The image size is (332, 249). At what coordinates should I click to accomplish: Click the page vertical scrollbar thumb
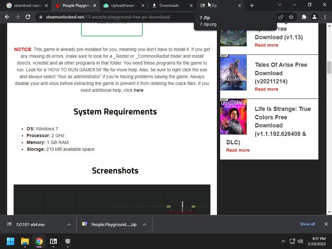click(329, 67)
